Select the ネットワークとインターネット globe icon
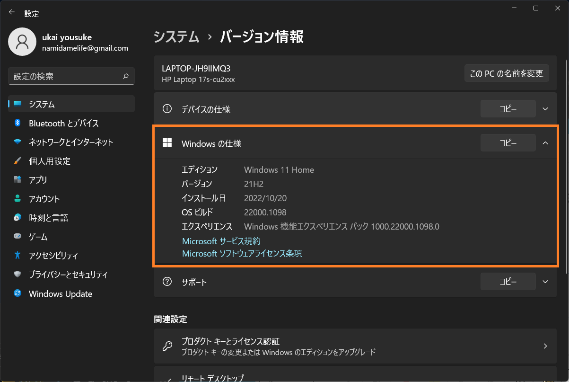The width and height of the screenshot is (569, 382). coord(17,142)
